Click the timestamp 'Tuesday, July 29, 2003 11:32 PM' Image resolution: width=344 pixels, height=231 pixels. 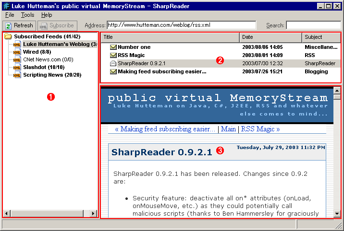click(281, 148)
